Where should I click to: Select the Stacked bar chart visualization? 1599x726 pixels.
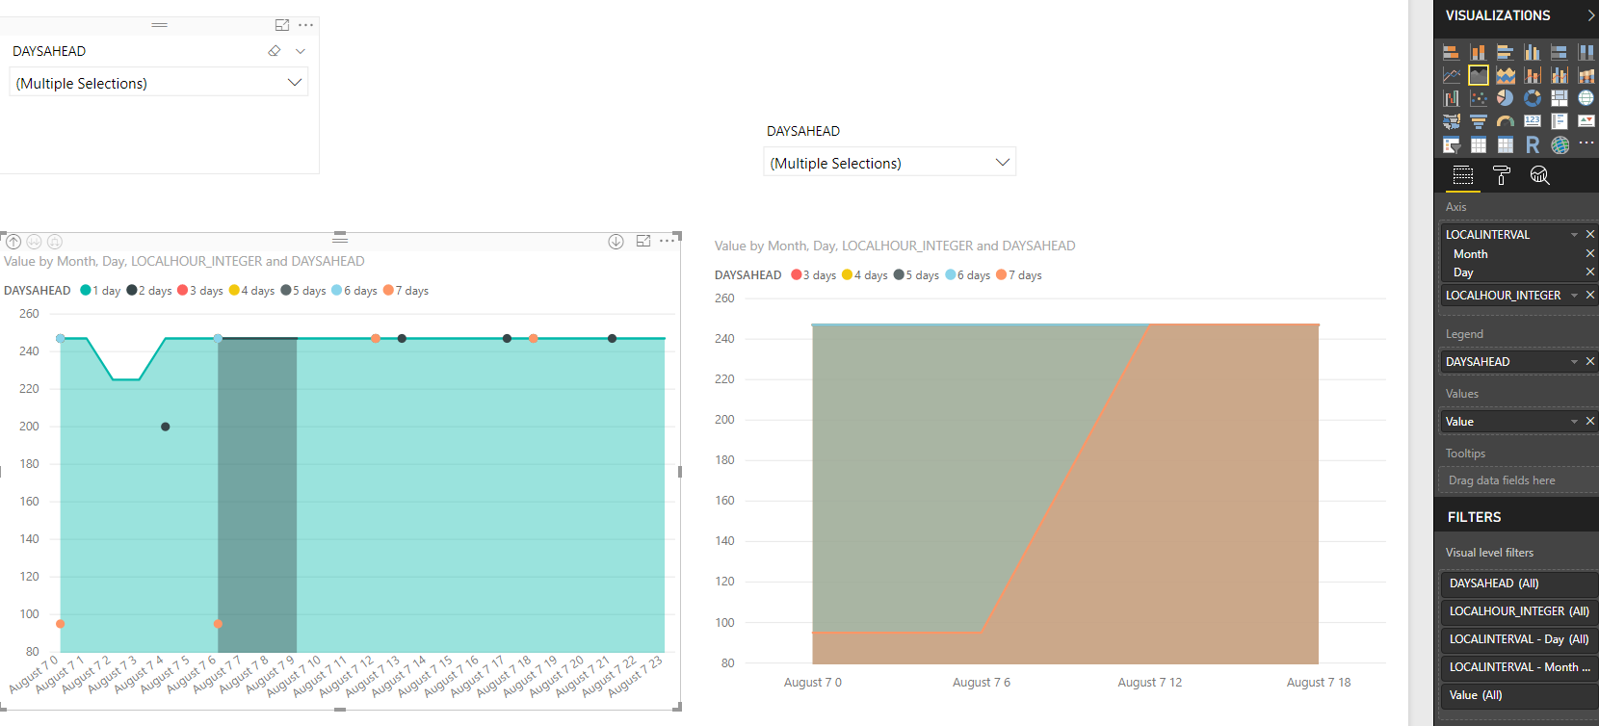[x=1451, y=52]
